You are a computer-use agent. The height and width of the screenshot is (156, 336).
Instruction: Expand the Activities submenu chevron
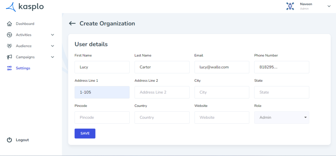(52, 35)
